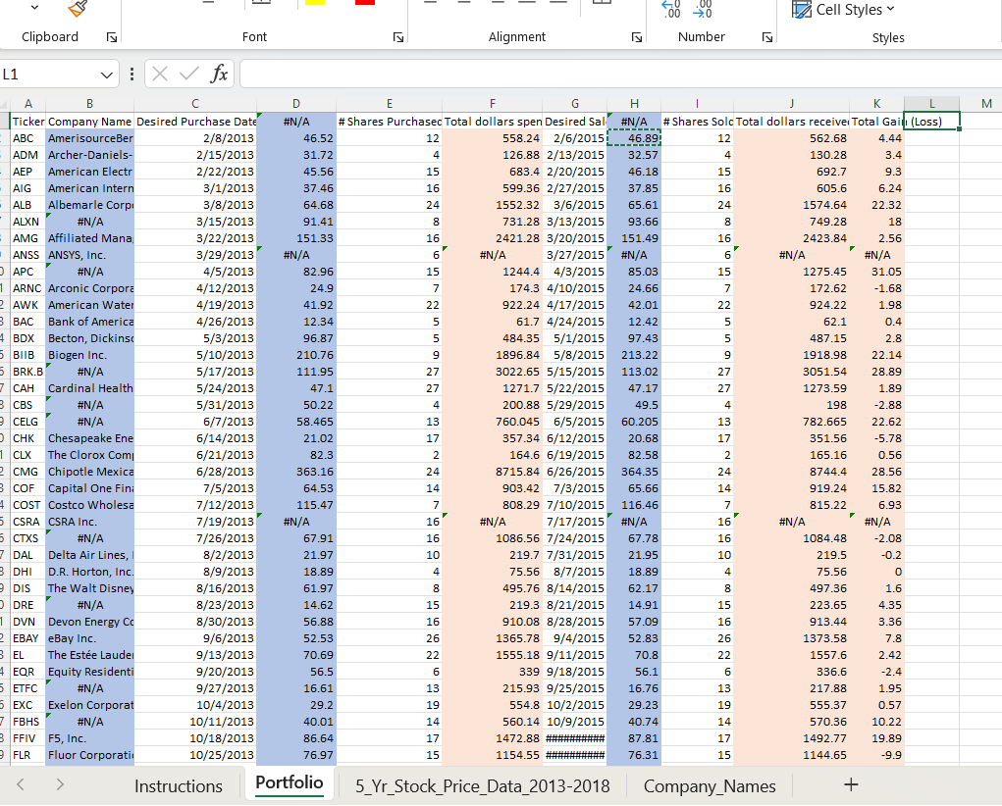
Task: Select the 210.76 purchase price cell
Action: tap(295, 354)
